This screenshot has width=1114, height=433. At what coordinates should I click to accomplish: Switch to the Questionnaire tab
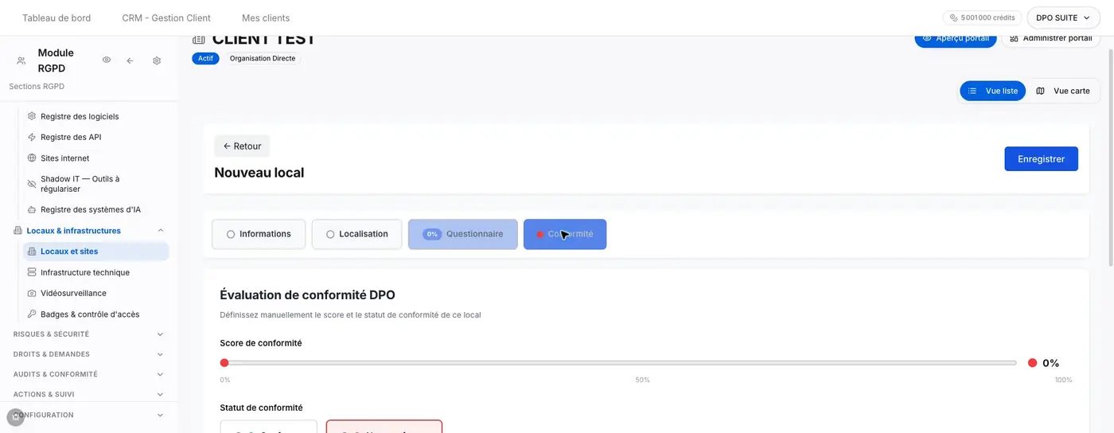(x=463, y=234)
